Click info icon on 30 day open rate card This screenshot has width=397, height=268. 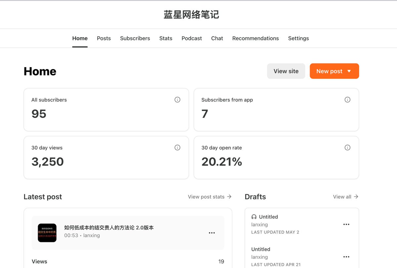(x=347, y=148)
